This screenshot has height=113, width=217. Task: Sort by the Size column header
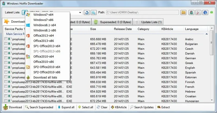click(x=100, y=29)
